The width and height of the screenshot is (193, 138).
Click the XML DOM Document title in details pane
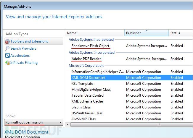26,132
